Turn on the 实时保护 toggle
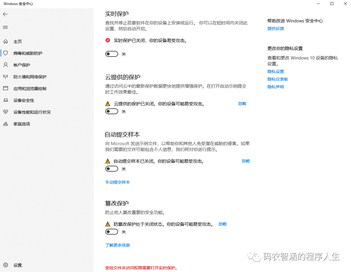351x272 pixels. [112, 54]
